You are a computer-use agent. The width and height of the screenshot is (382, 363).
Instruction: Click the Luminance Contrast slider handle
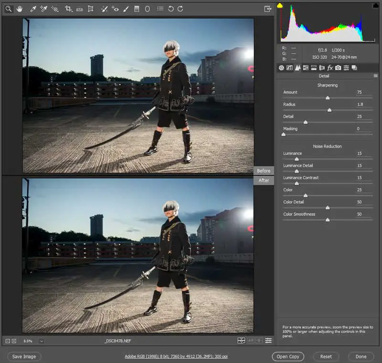coord(297,183)
